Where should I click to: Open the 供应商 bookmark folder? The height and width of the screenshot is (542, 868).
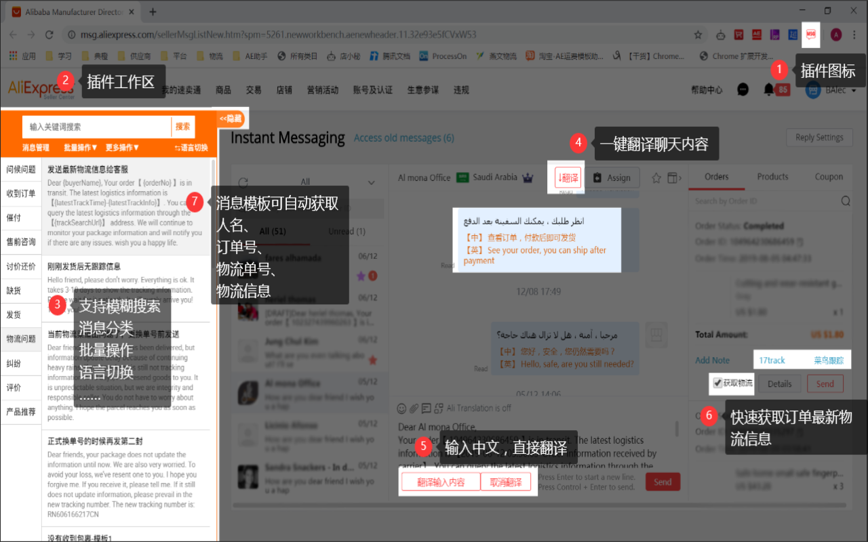coord(134,56)
